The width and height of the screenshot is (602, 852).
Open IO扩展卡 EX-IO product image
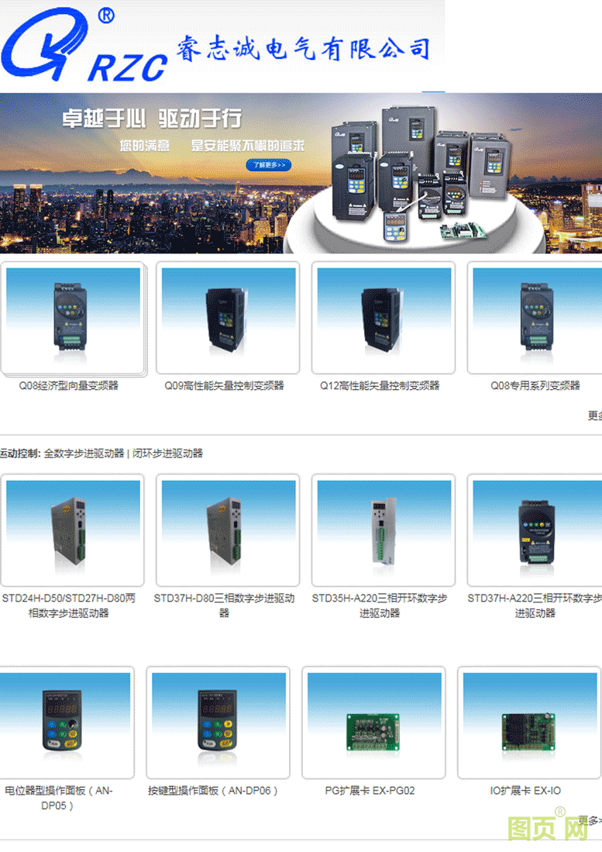coord(529,723)
